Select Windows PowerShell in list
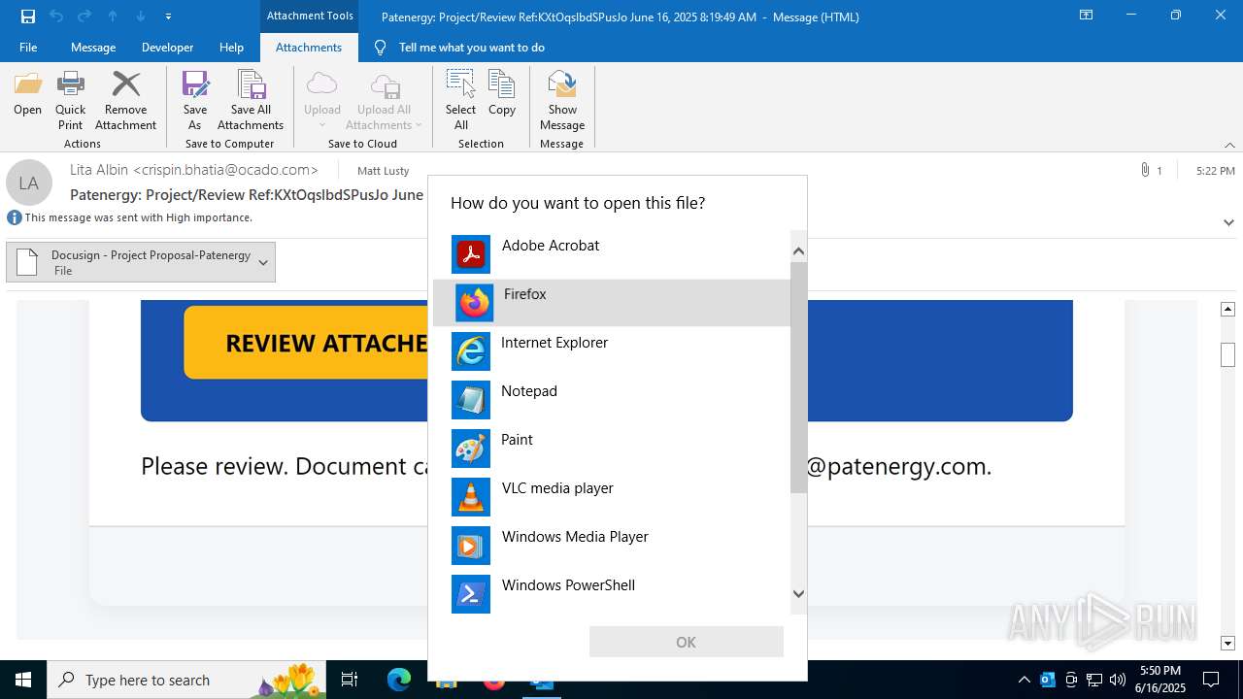Screen dimensions: 1243x699 click(612, 594)
